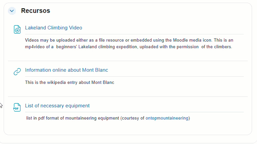Click the Recursos section heading
Viewport: 257px width, 144px height.
[35, 11]
